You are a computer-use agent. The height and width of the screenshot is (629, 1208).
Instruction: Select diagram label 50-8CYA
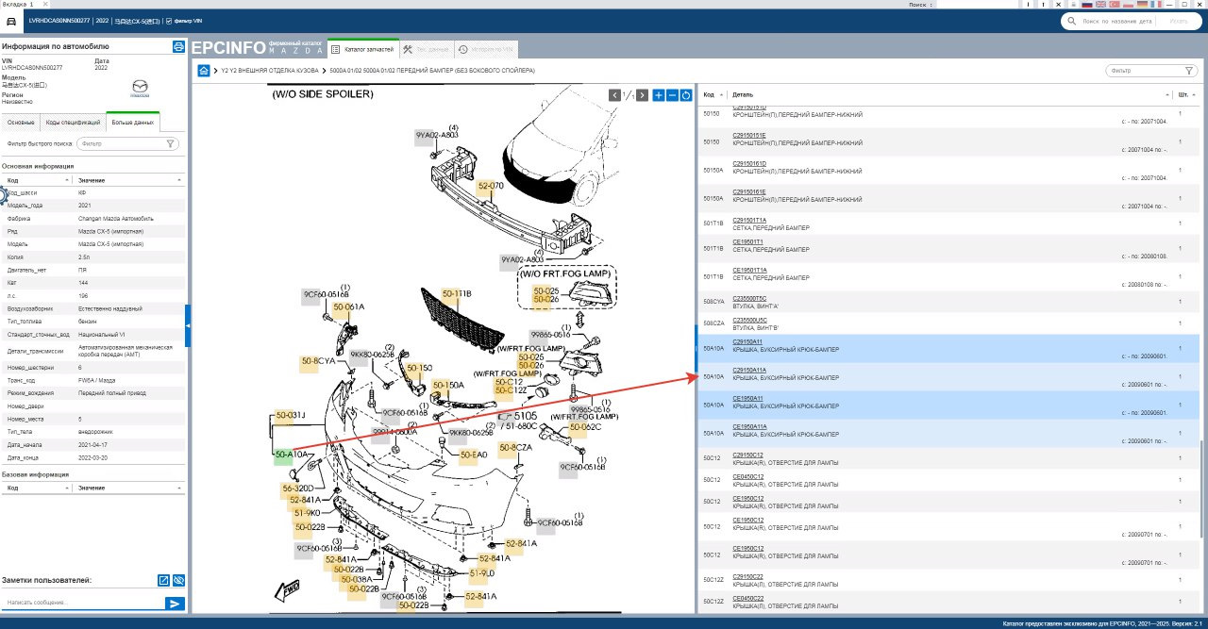pos(318,361)
